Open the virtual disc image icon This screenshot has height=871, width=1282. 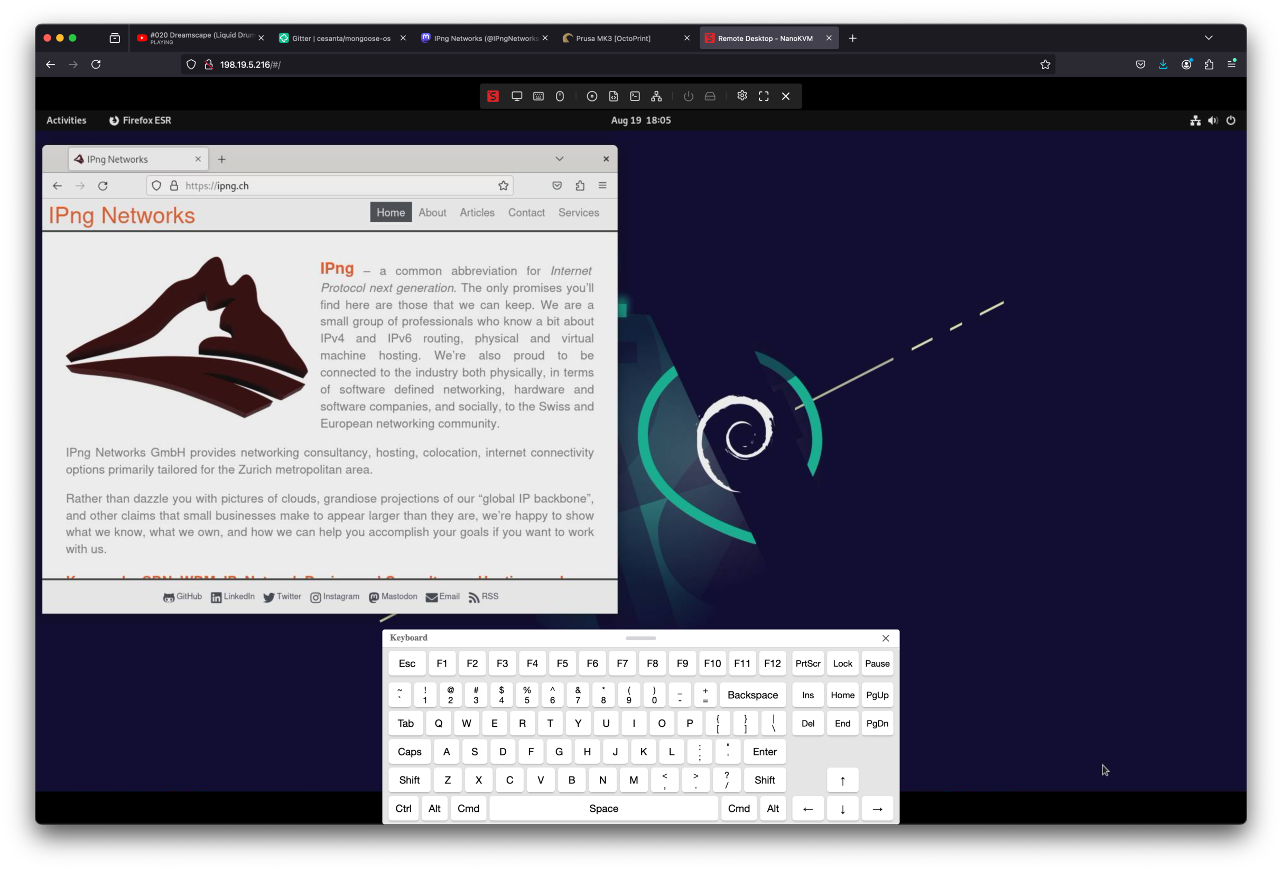pyautogui.click(x=592, y=97)
